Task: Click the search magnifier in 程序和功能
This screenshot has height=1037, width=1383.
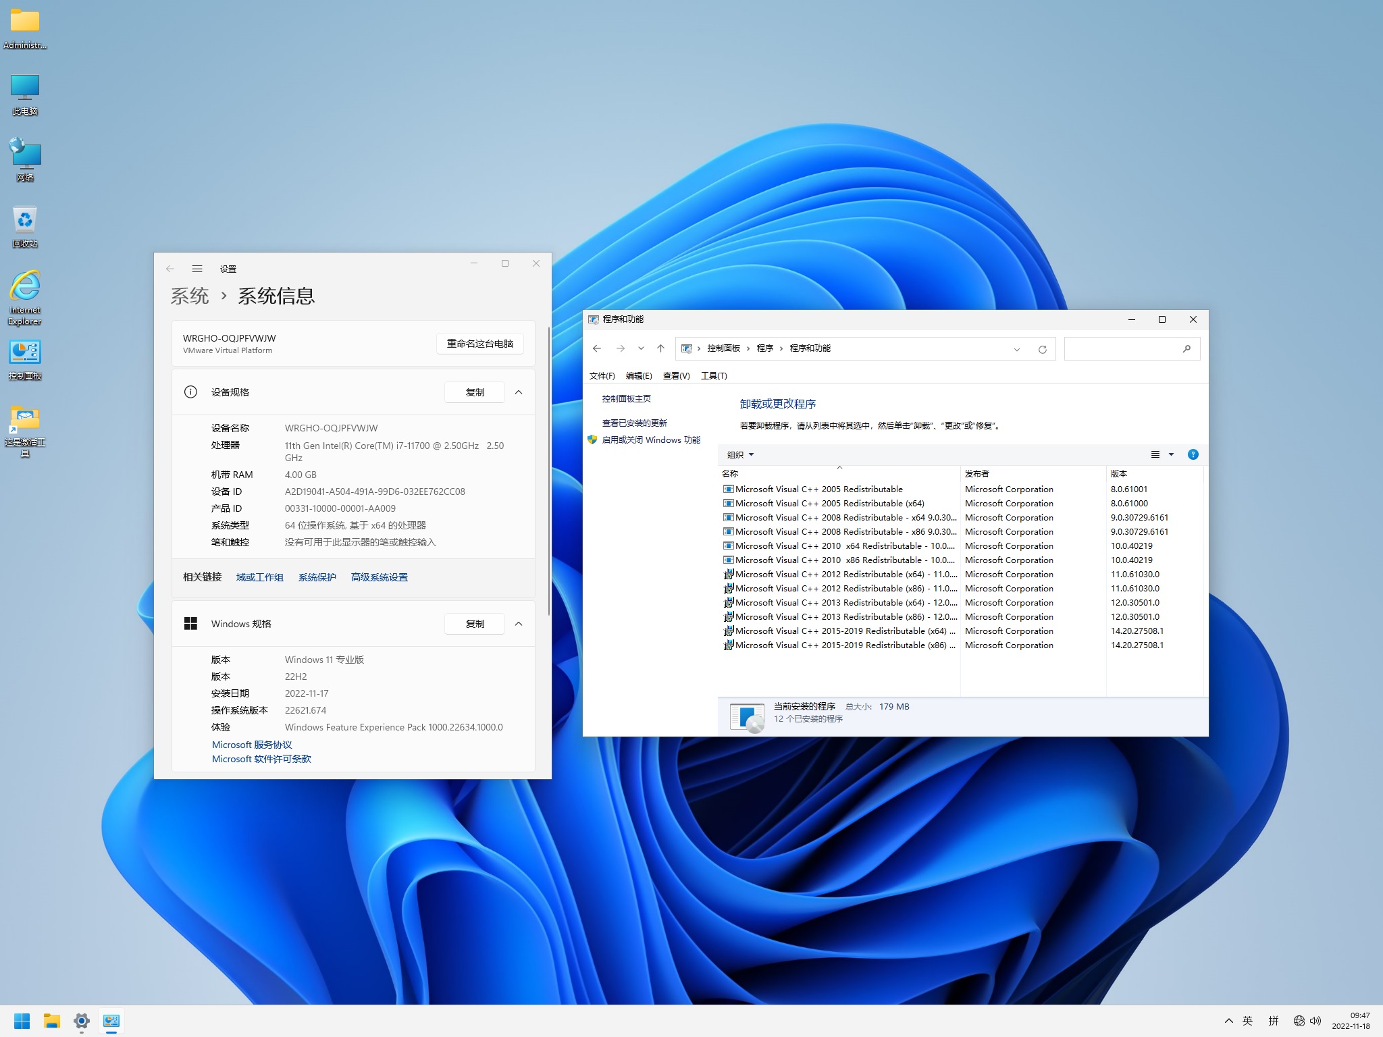Action: (1186, 348)
